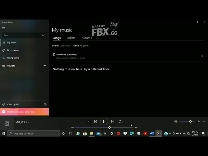
Task: Open the Windows Start menu
Action: coord(4,134)
